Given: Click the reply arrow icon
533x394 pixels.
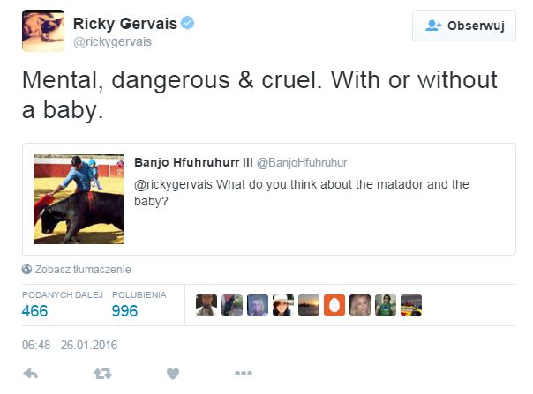Looking at the screenshot, I should click(x=31, y=375).
